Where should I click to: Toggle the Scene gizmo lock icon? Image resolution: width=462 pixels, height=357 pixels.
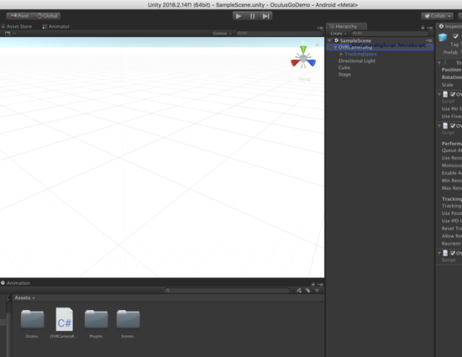[x=318, y=45]
